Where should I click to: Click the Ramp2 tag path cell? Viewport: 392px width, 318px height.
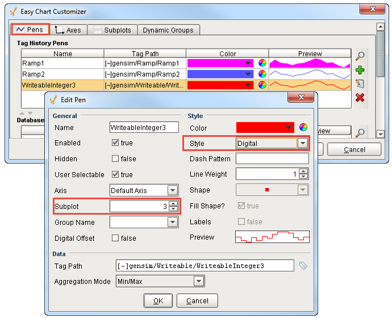tap(145, 74)
